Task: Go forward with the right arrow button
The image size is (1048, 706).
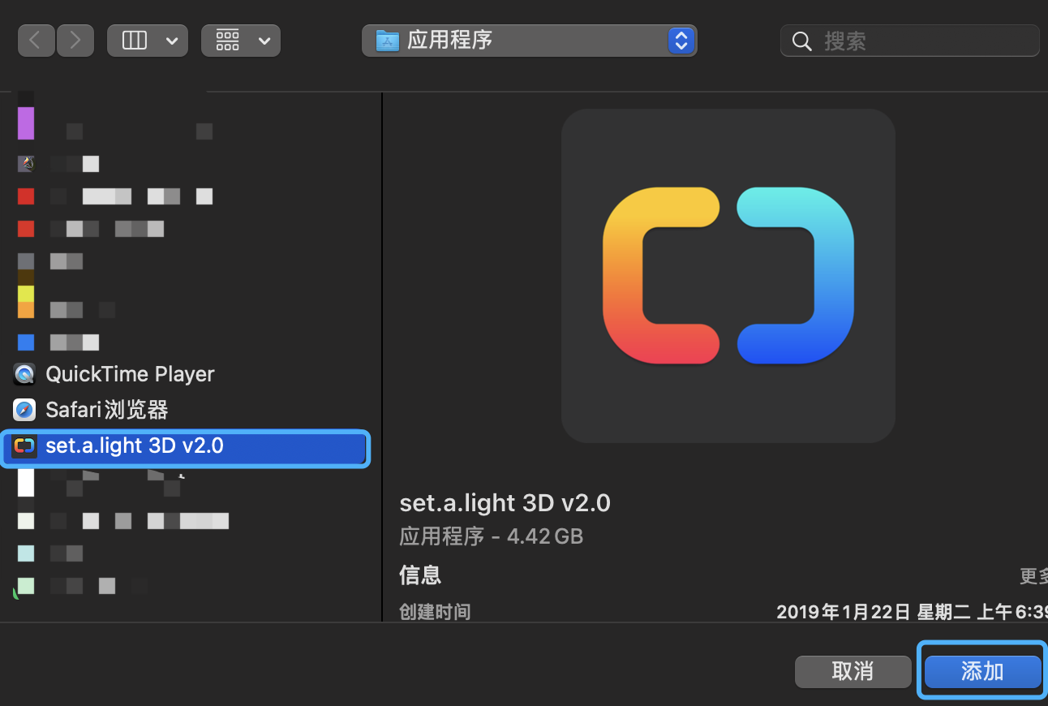Action: pyautogui.click(x=75, y=41)
